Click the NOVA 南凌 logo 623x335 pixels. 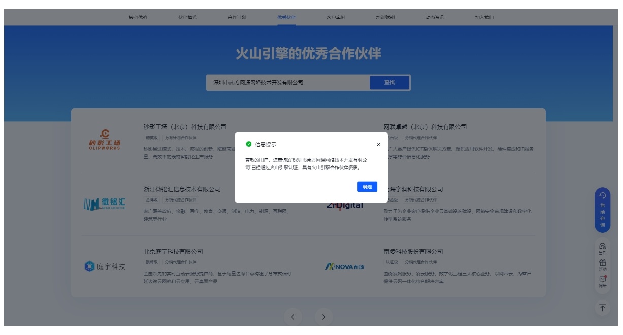pos(345,266)
